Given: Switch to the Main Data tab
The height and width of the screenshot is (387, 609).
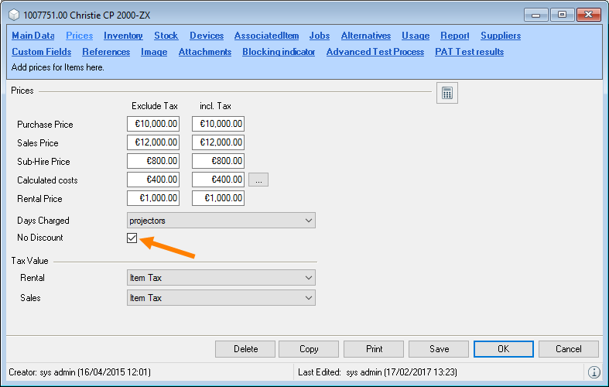Looking at the screenshot, I should coord(33,36).
